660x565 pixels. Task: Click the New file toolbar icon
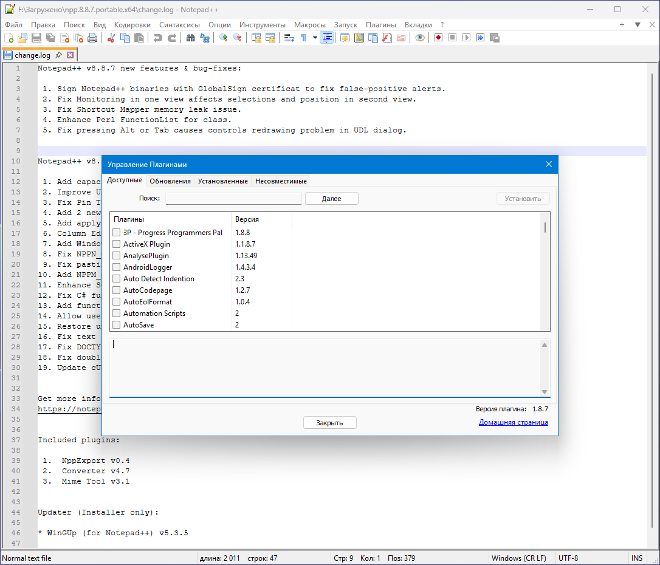pos(9,38)
